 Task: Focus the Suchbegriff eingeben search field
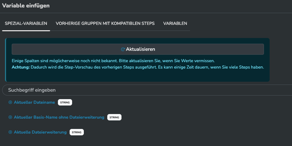142,90
